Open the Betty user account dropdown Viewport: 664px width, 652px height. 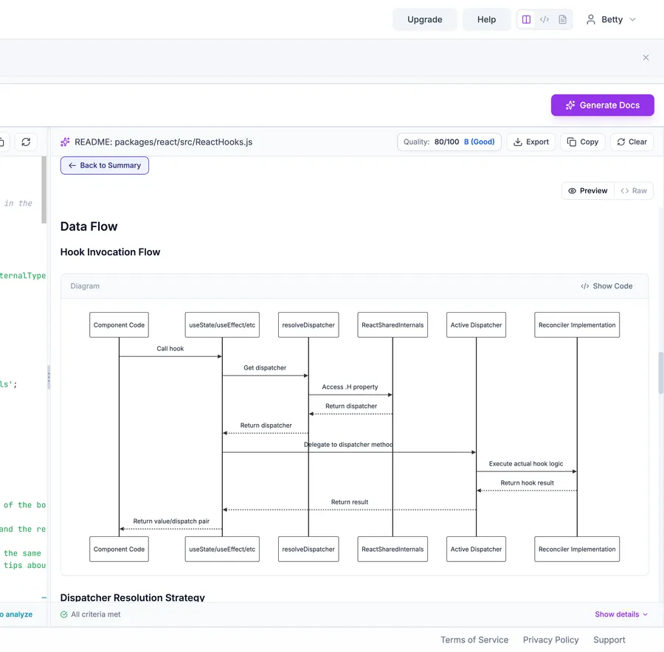[x=610, y=20]
